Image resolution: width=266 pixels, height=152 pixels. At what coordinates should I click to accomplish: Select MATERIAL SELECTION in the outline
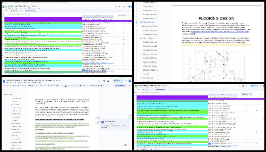pyautogui.click(x=150, y=26)
